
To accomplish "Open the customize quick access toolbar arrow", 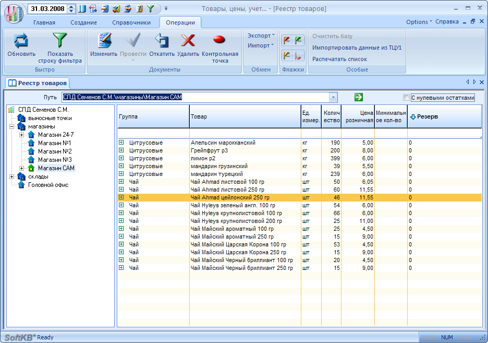I will tap(166, 9).
